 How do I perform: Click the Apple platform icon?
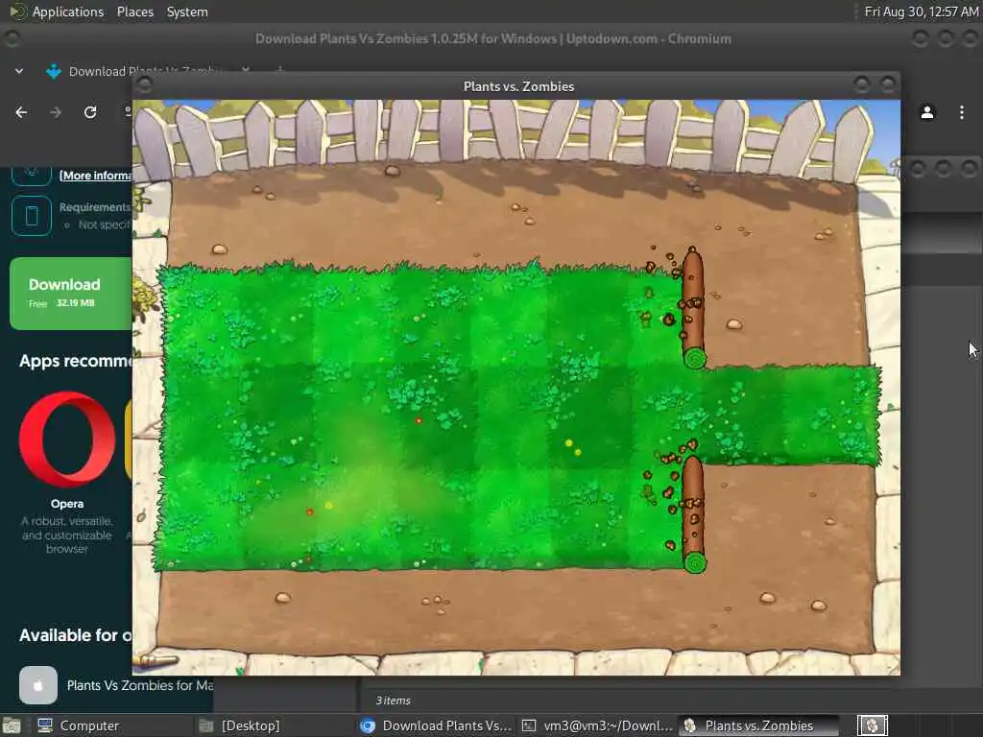(38, 685)
